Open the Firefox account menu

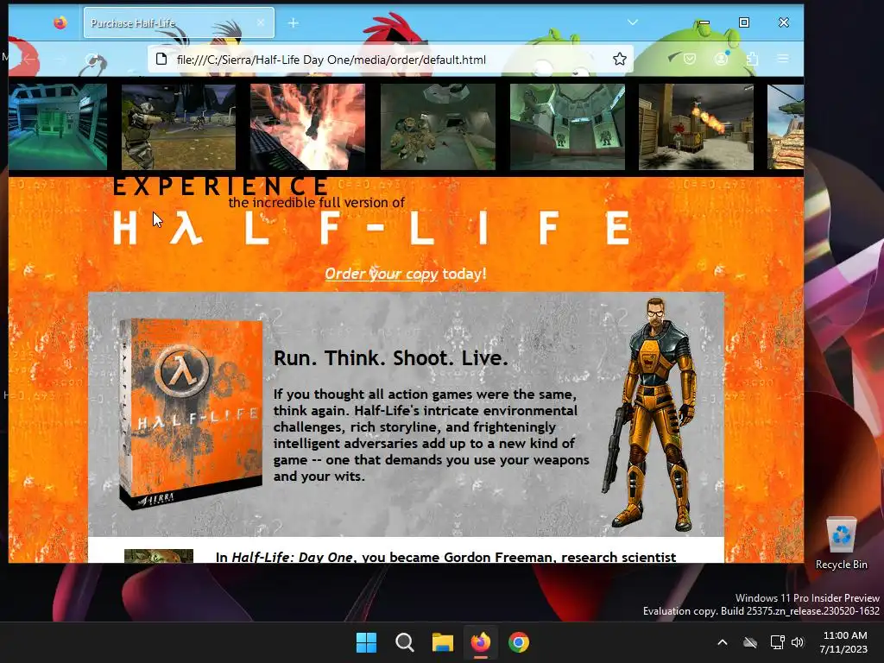click(x=721, y=59)
